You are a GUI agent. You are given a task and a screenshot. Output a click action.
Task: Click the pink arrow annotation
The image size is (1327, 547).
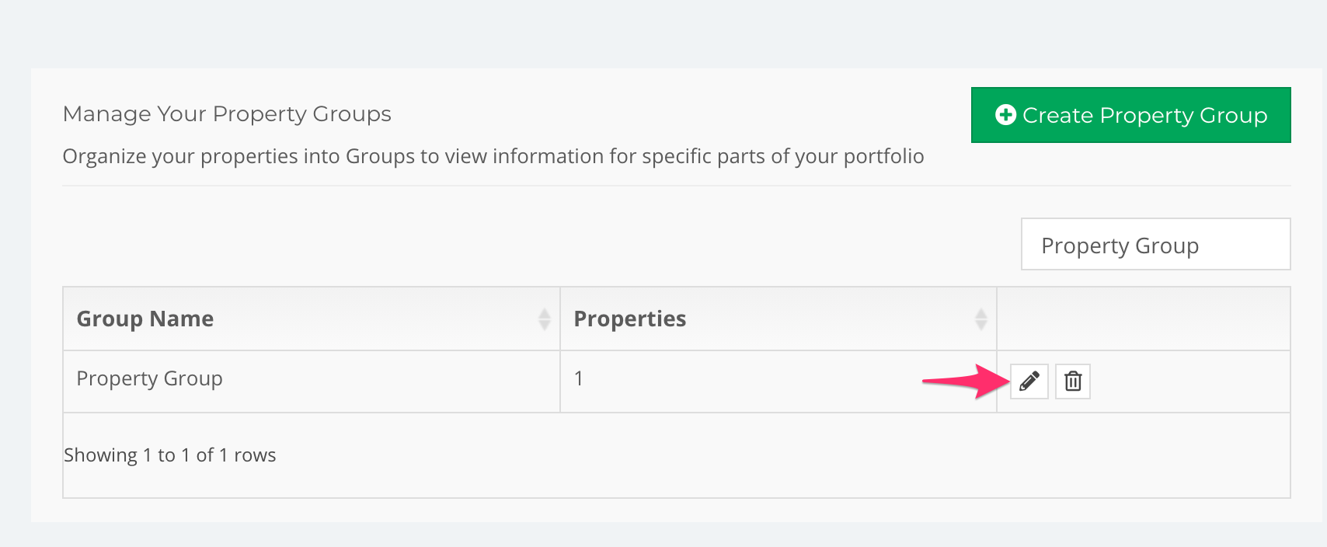(x=966, y=381)
